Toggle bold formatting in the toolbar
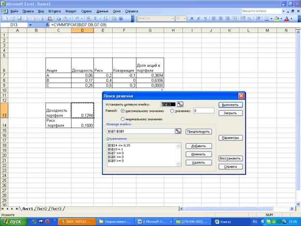The width and height of the screenshot is (301, 226). [192, 18]
